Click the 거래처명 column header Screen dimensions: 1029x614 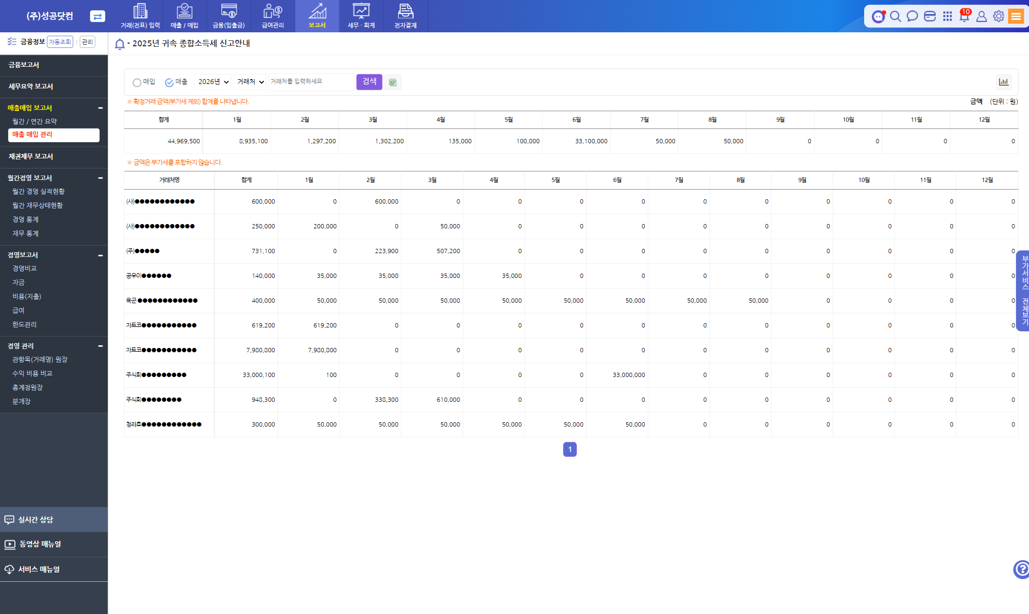(169, 180)
